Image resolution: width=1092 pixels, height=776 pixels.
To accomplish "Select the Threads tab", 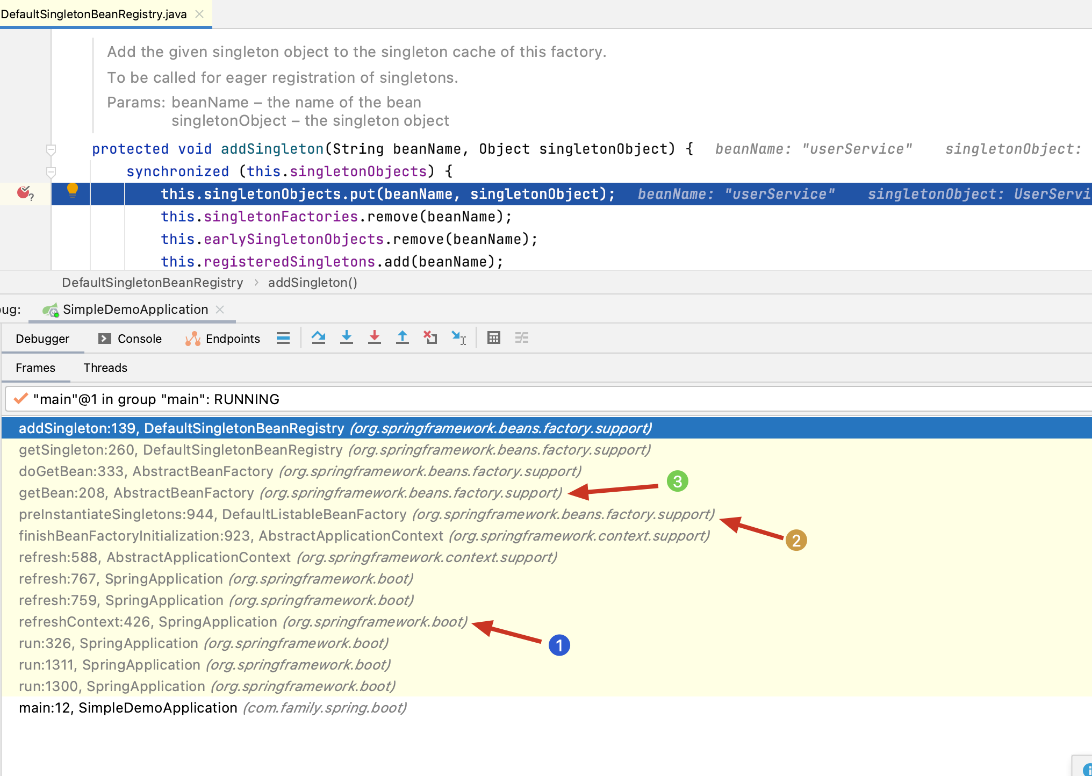I will point(105,368).
